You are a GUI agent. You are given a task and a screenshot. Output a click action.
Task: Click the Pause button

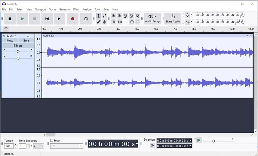coord(10,19)
